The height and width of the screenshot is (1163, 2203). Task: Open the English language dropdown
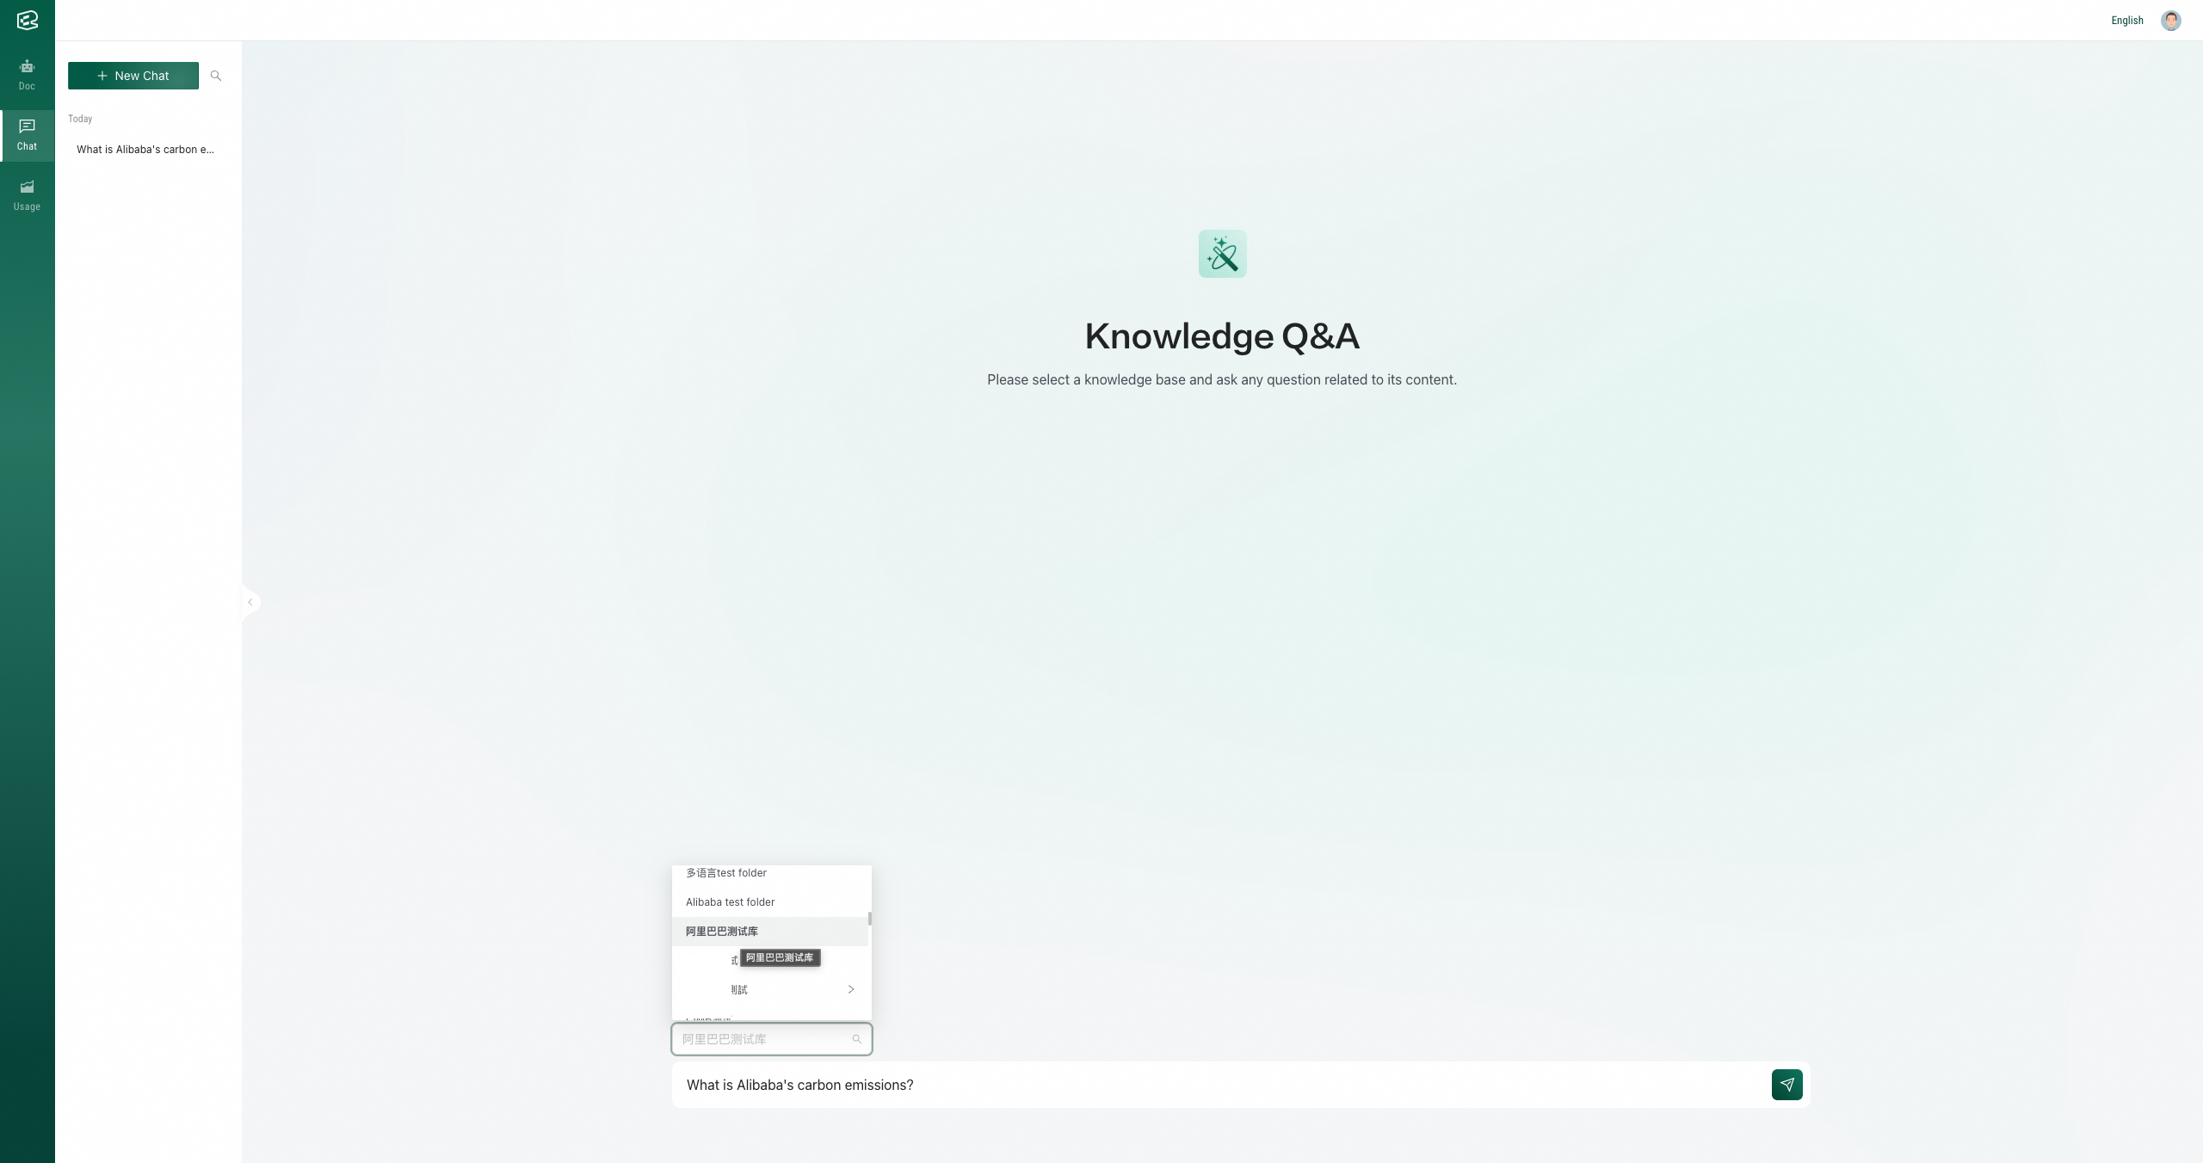(x=2126, y=21)
